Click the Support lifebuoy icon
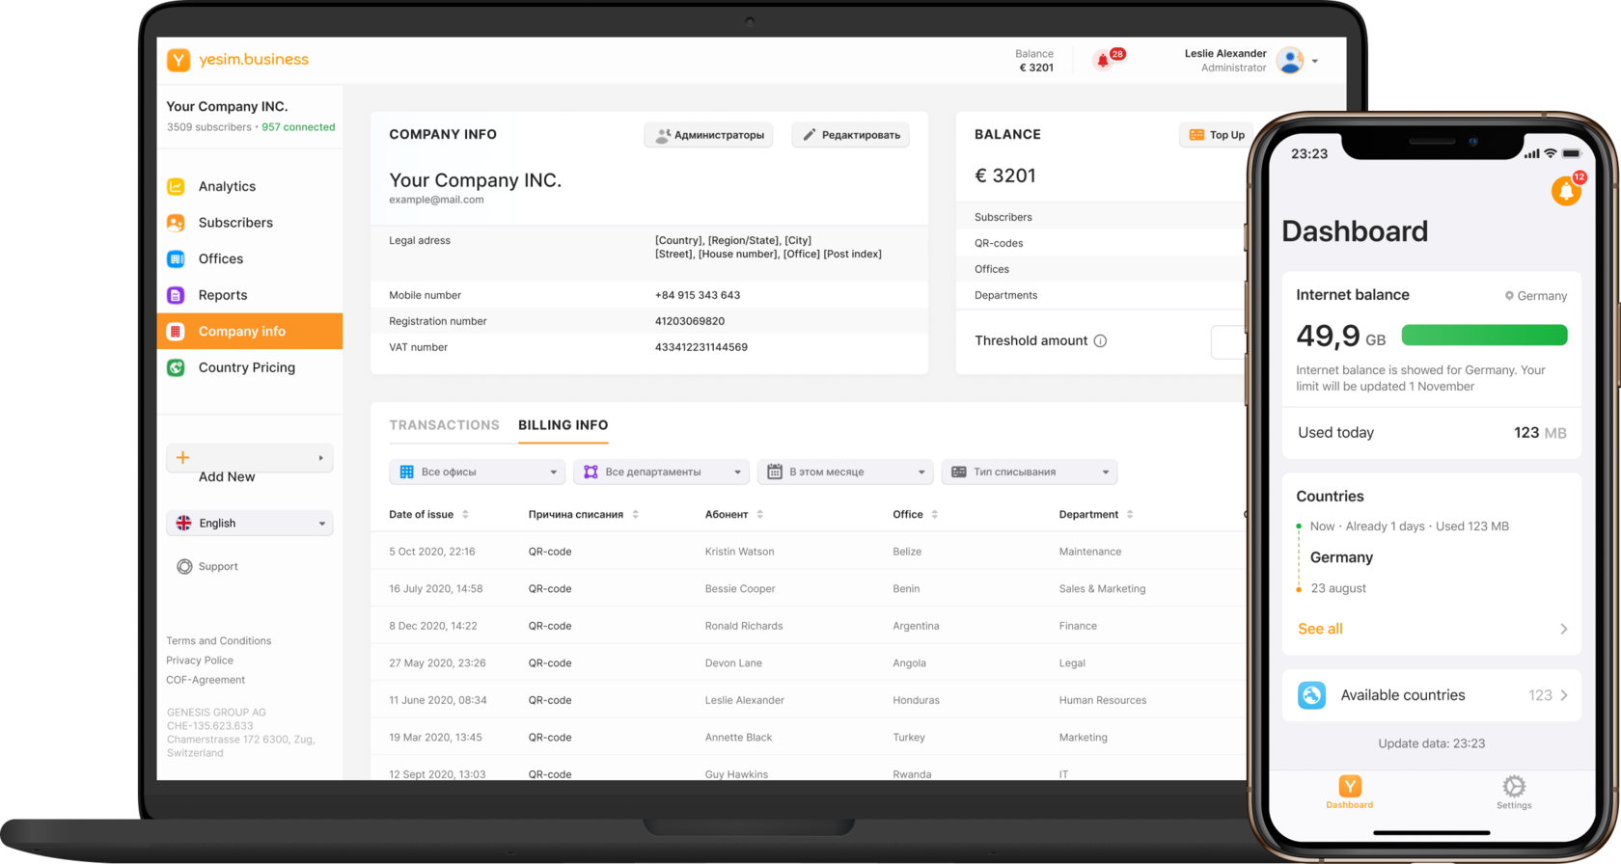Viewport: 1621px width, 864px height. (x=184, y=566)
